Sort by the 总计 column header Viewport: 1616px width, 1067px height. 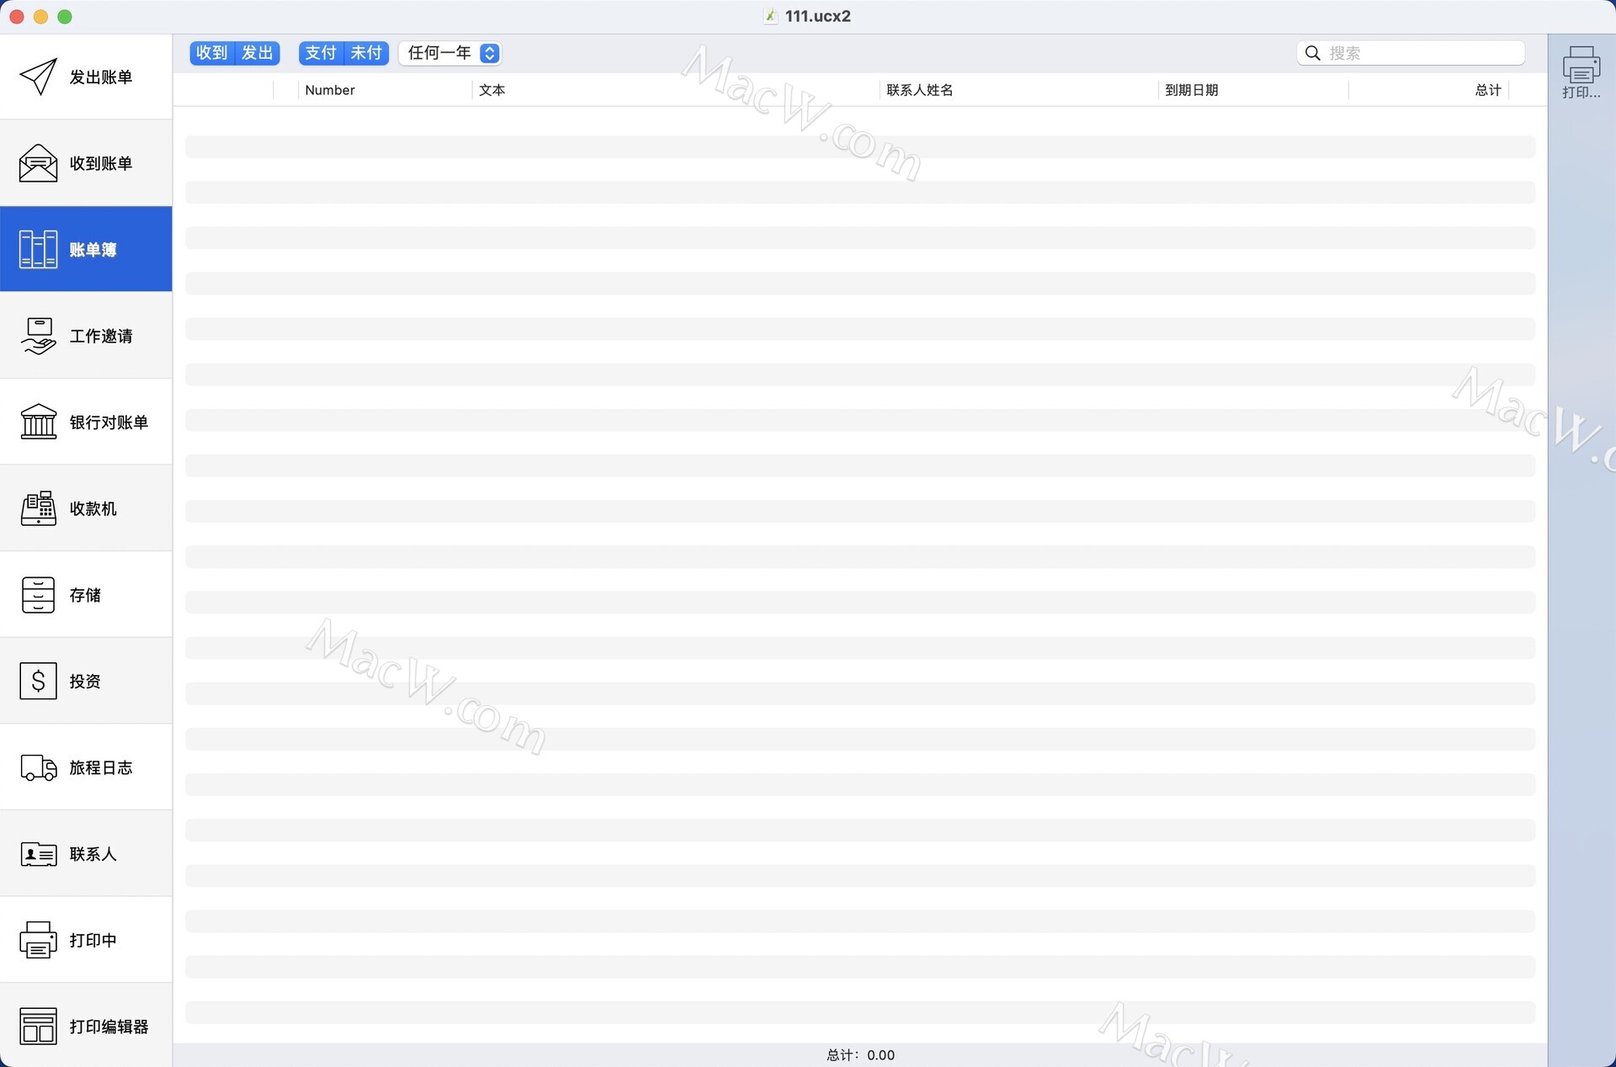(x=1488, y=90)
